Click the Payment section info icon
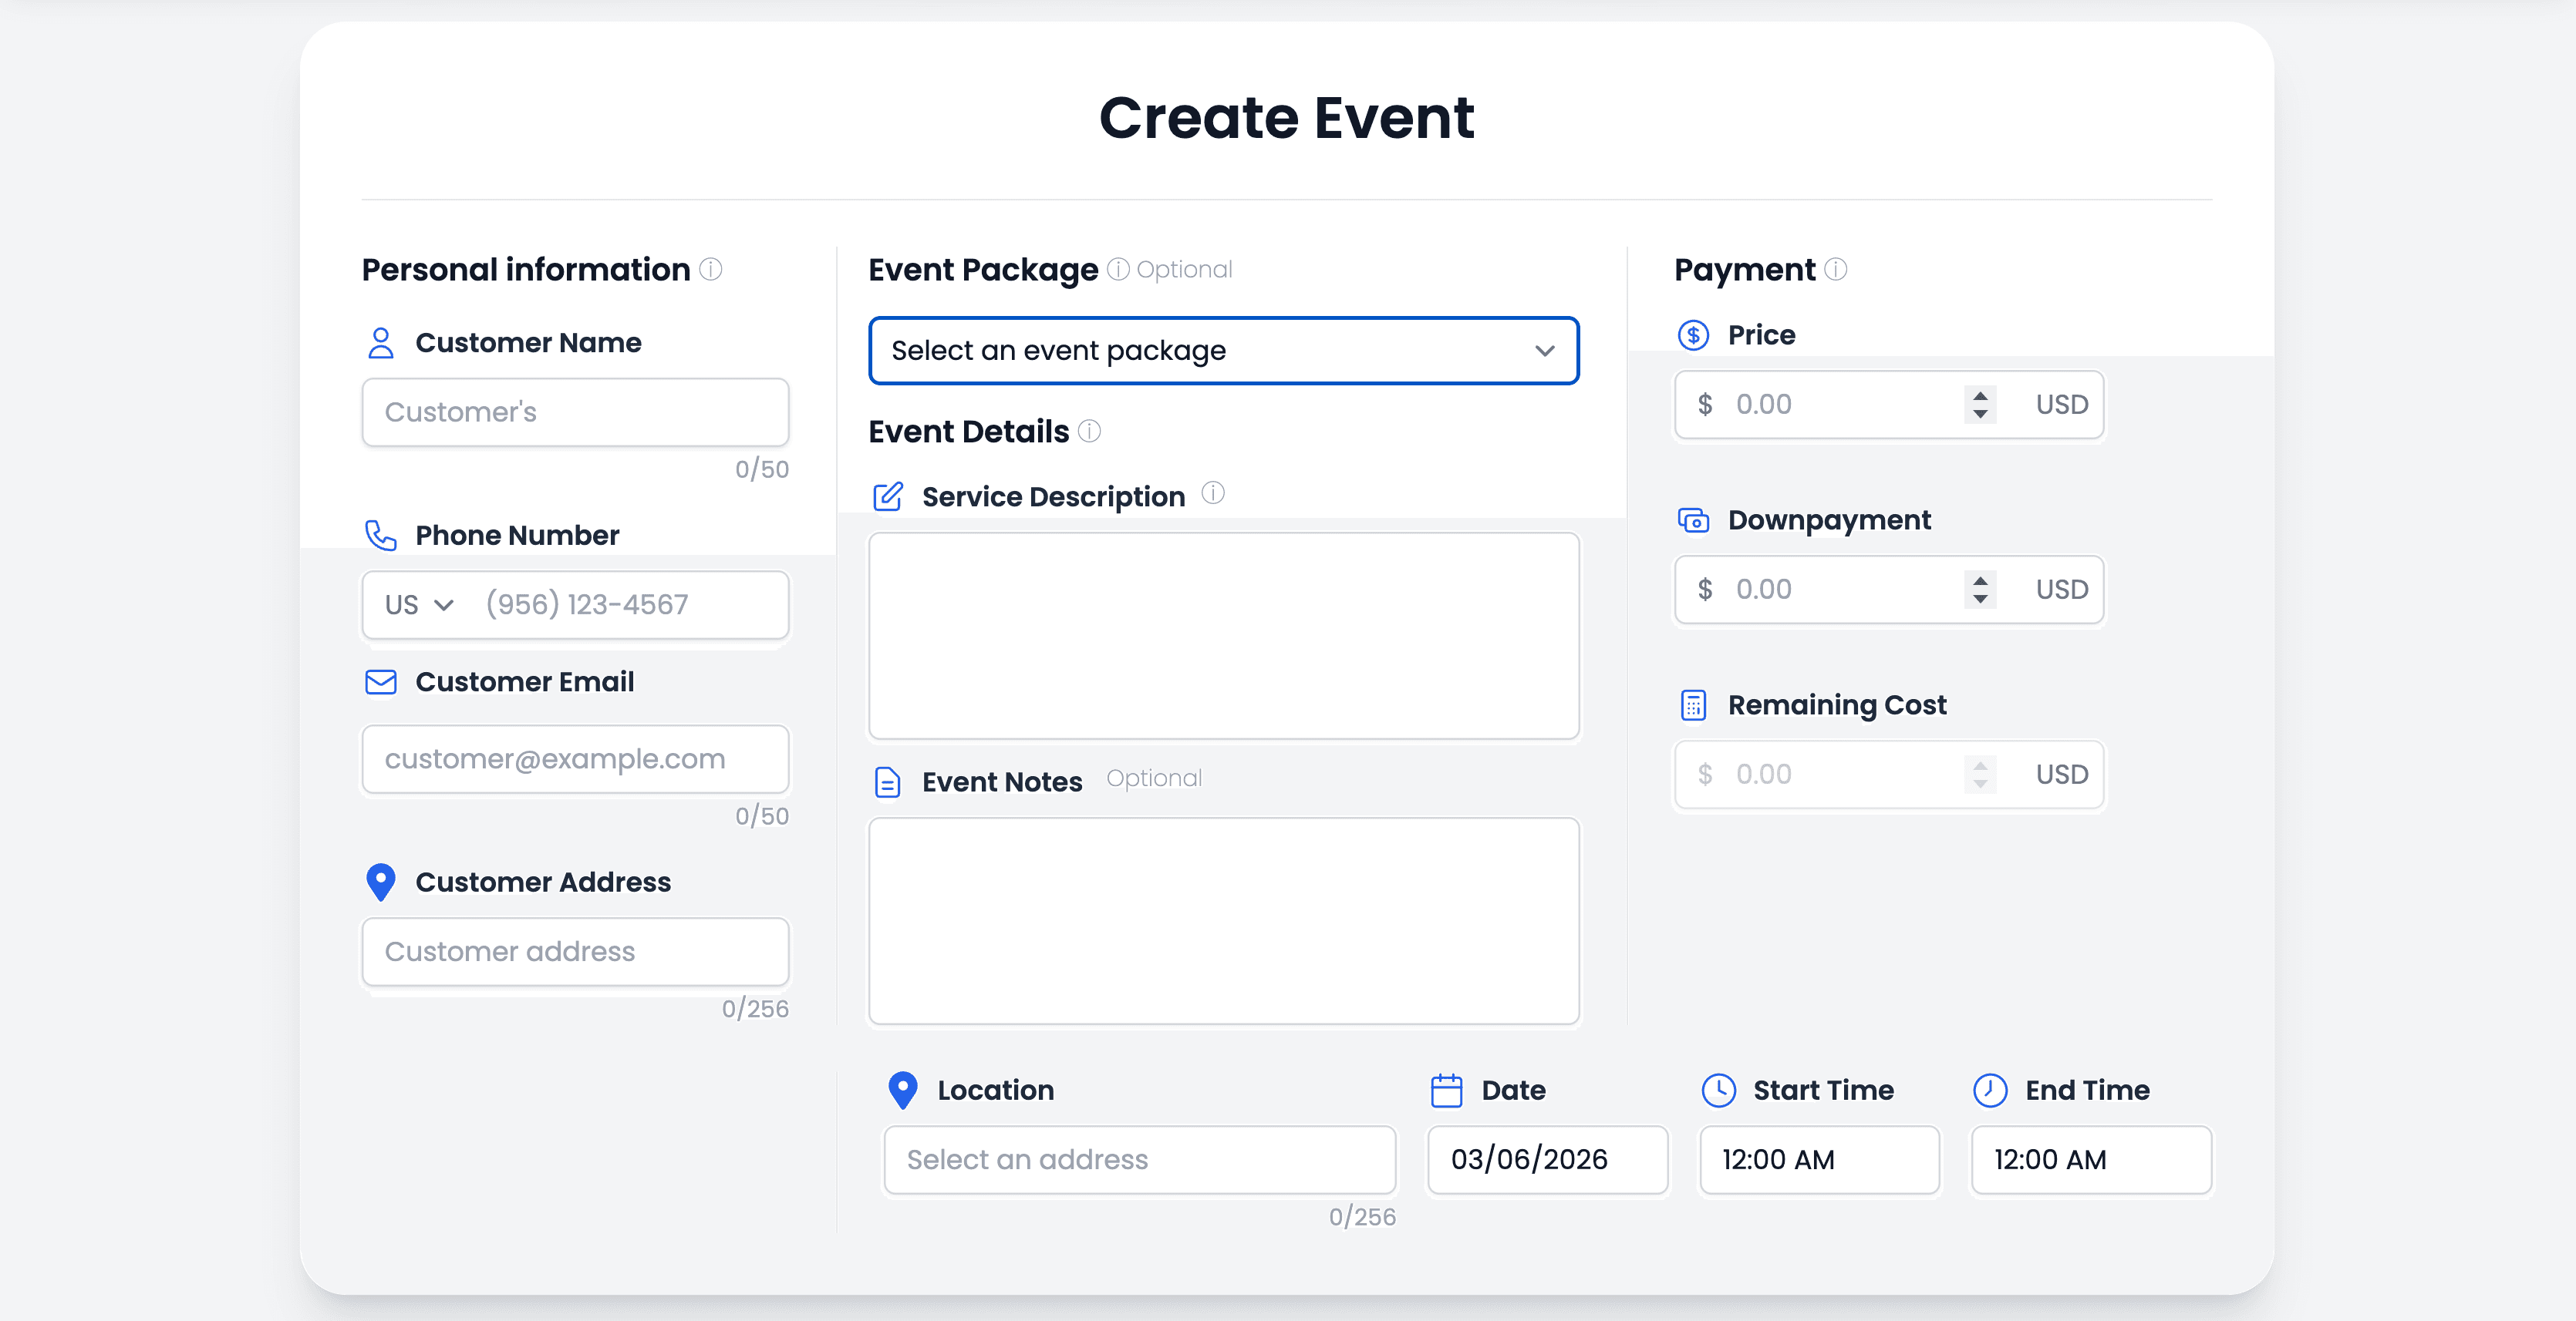The image size is (2576, 1321). click(x=1835, y=269)
